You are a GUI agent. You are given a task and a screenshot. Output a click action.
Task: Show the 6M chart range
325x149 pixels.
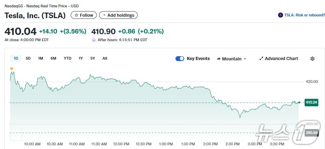point(53,58)
